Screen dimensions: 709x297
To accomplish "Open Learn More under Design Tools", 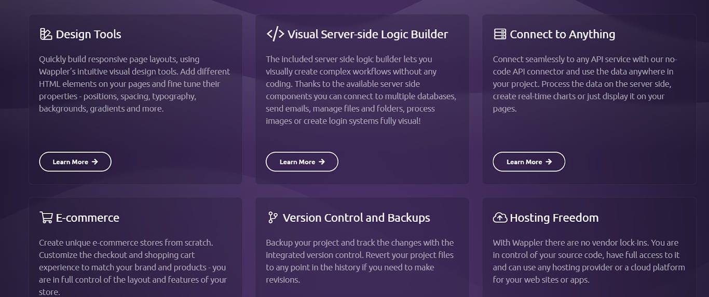I will tap(75, 162).
